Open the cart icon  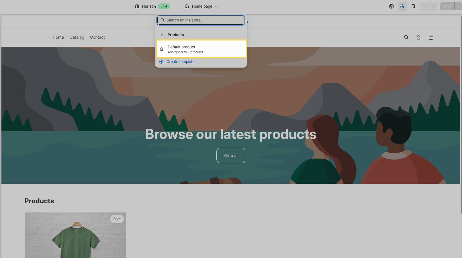pos(431,37)
